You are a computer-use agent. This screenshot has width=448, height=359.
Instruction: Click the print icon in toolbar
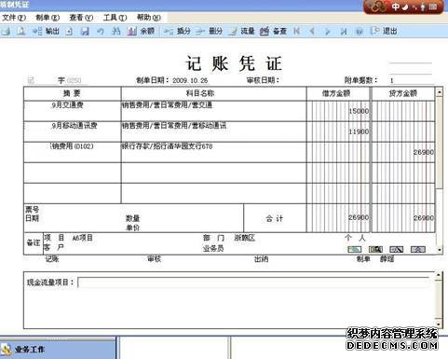click(6, 31)
